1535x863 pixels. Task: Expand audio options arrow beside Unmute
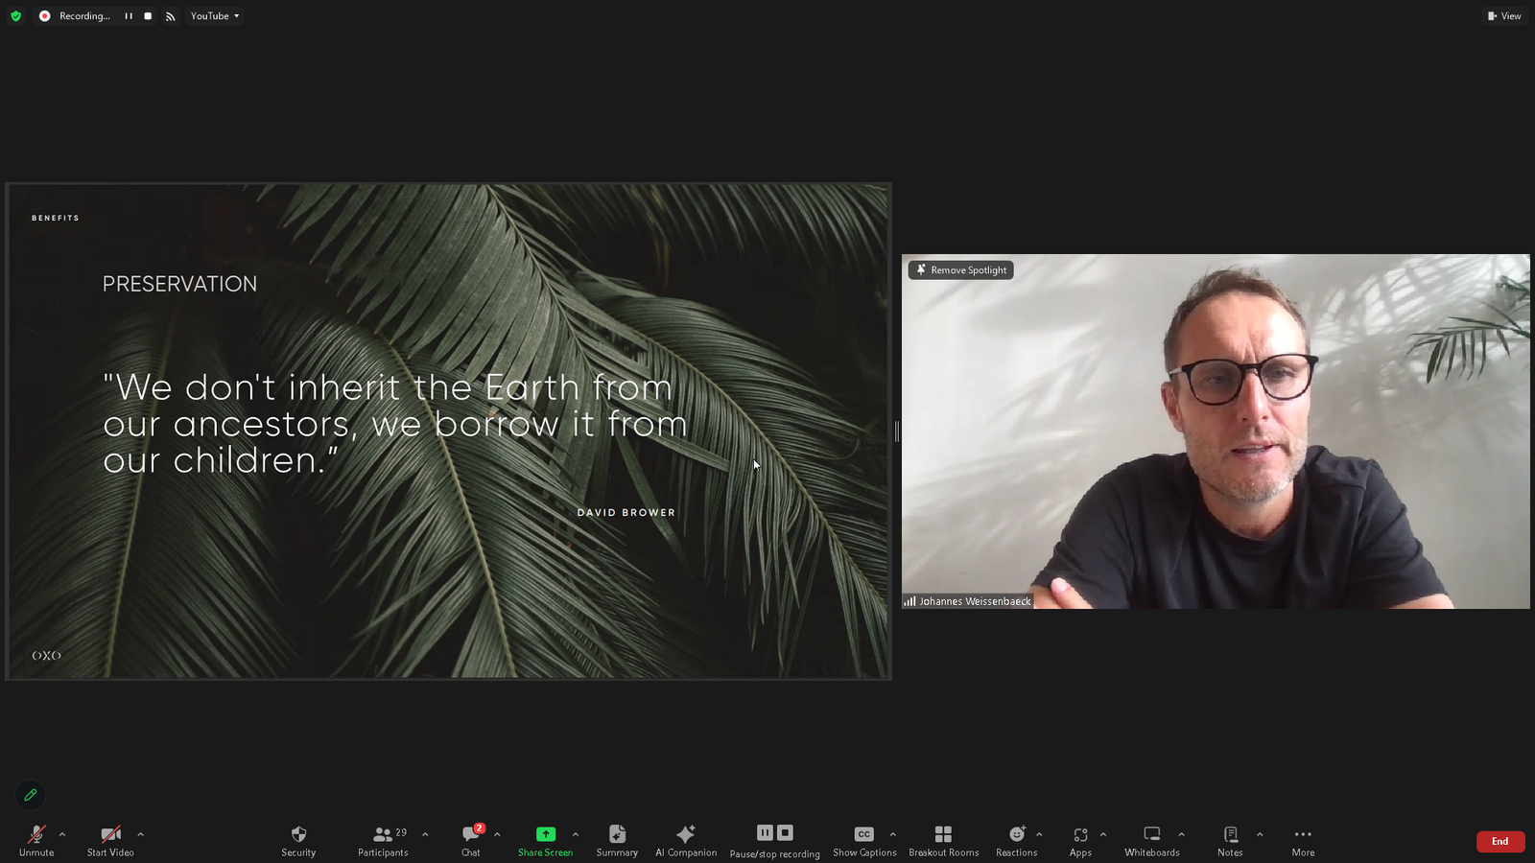click(62, 834)
